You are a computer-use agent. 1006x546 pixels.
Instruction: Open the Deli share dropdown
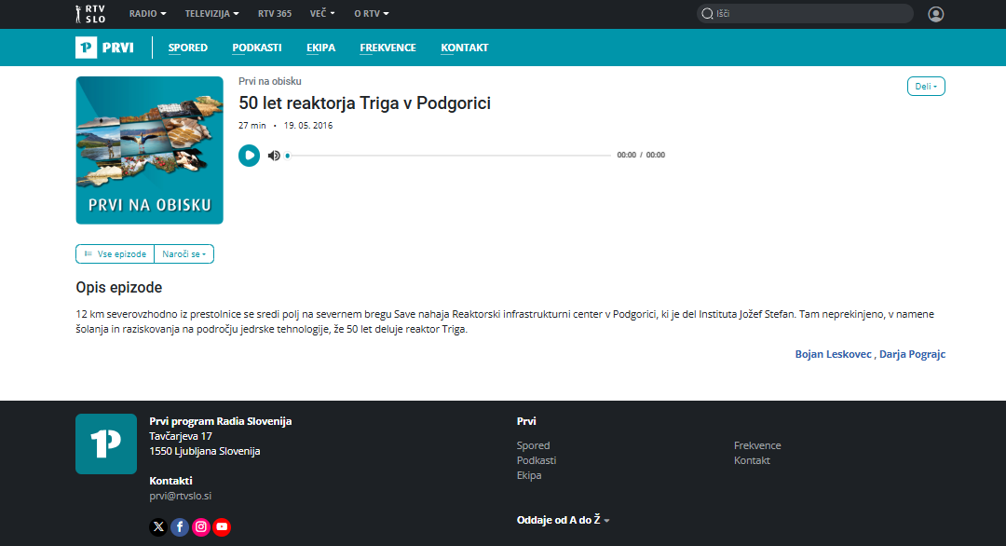pyautogui.click(x=926, y=86)
